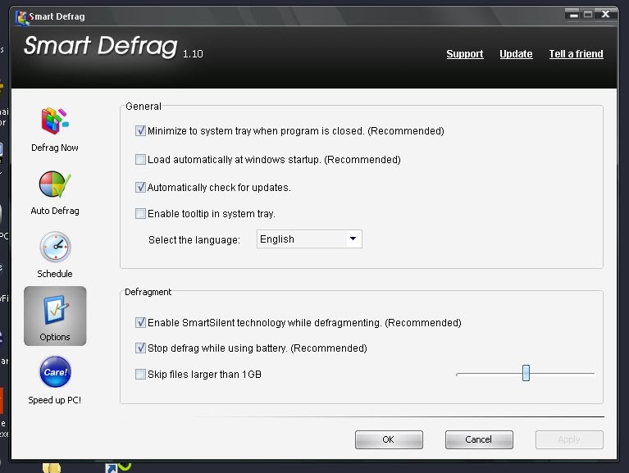Toggle Stop defrag while using battery

tap(140, 348)
